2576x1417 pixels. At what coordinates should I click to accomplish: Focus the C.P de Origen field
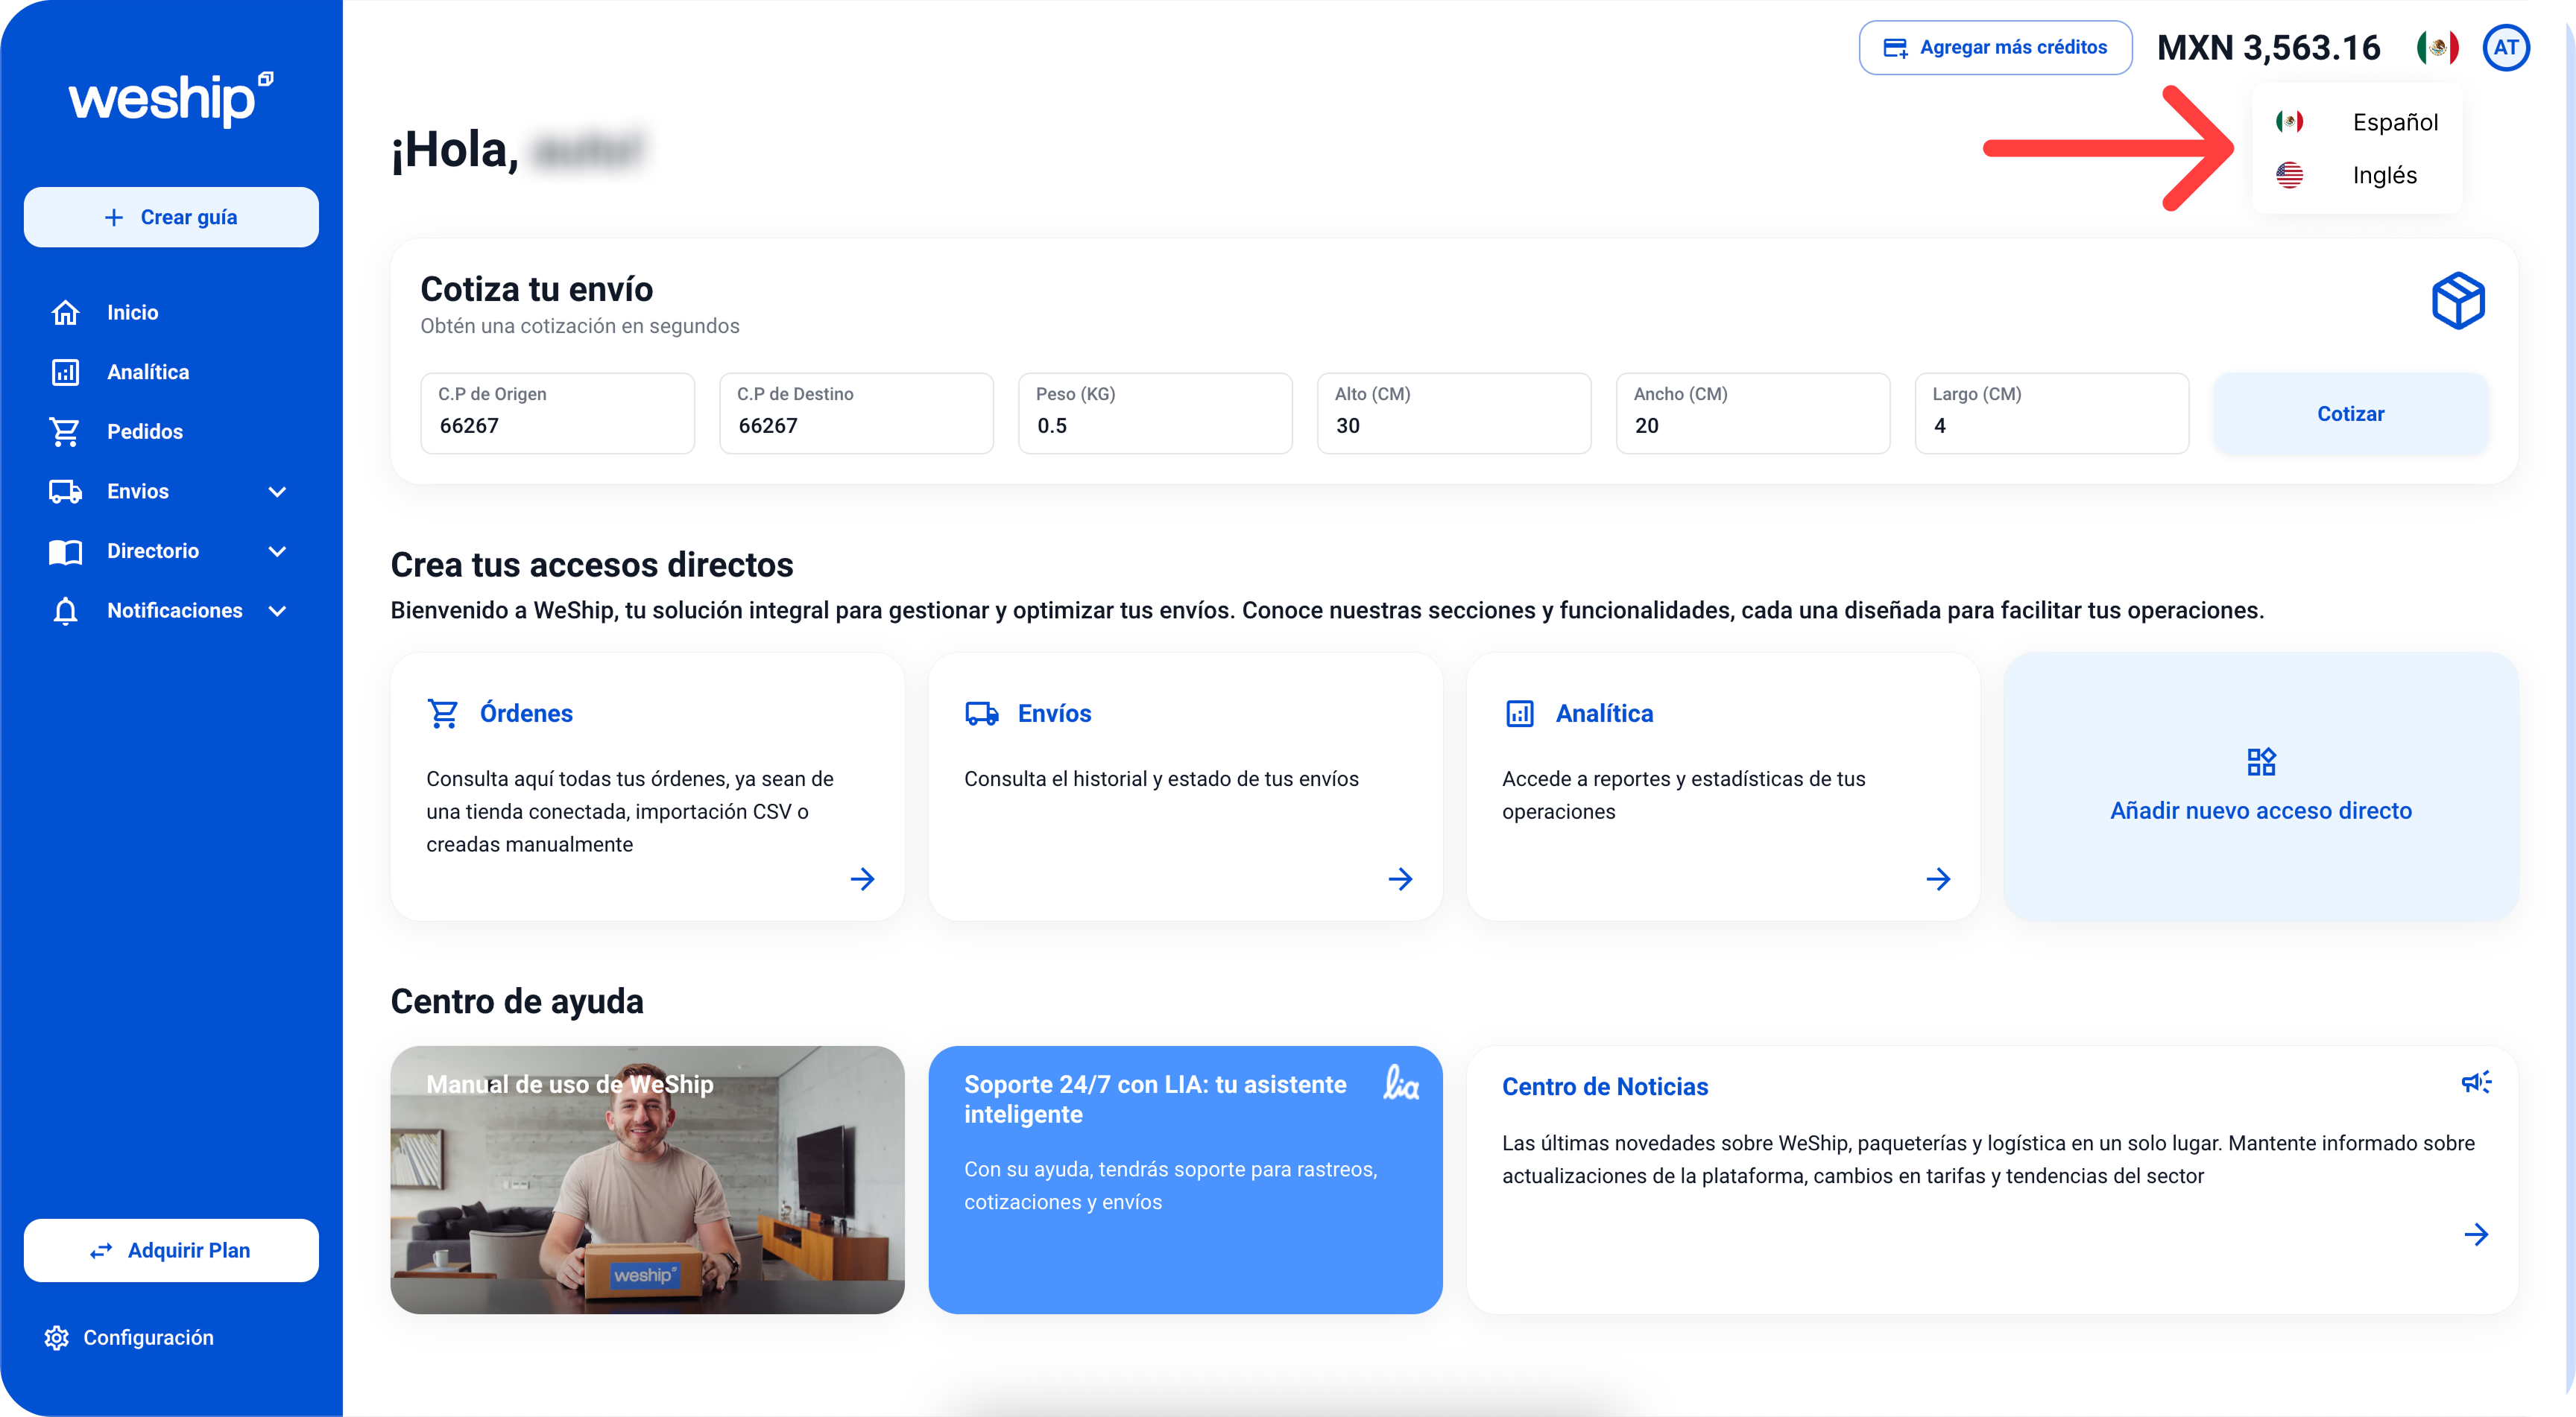(557, 413)
